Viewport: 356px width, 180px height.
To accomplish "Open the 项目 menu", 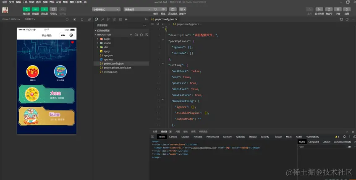I will pos(5,2).
